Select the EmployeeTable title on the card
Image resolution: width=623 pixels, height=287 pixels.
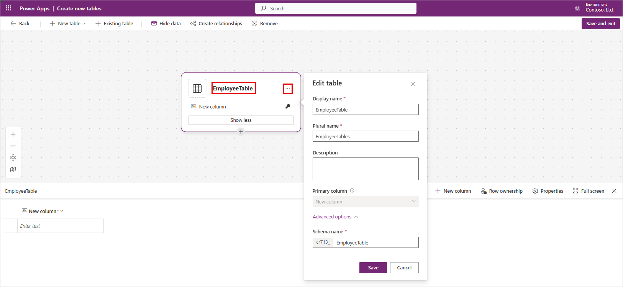[233, 88]
